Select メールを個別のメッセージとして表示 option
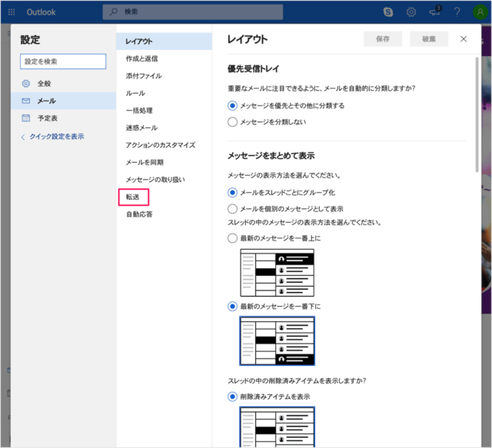The width and height of the screenshot is (492, 448). (233, 208)
